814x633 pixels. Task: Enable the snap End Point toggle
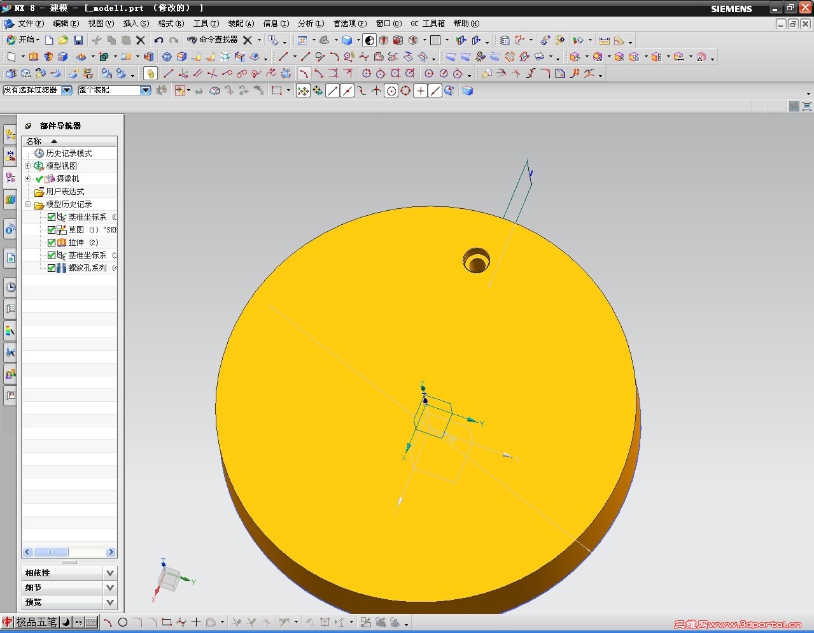pos(333,91)
